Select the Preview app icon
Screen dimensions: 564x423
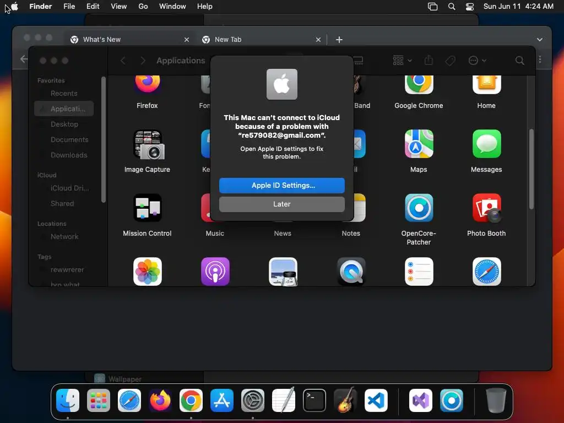point(283,272)
